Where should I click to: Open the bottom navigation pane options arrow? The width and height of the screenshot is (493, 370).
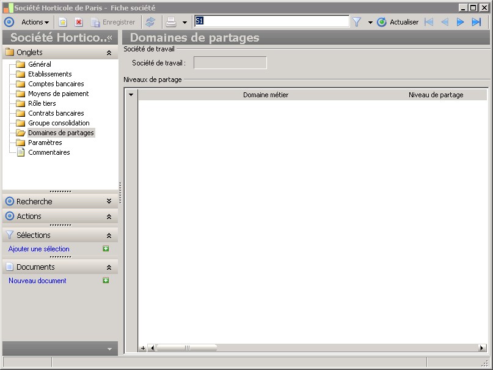coord(109,349)
